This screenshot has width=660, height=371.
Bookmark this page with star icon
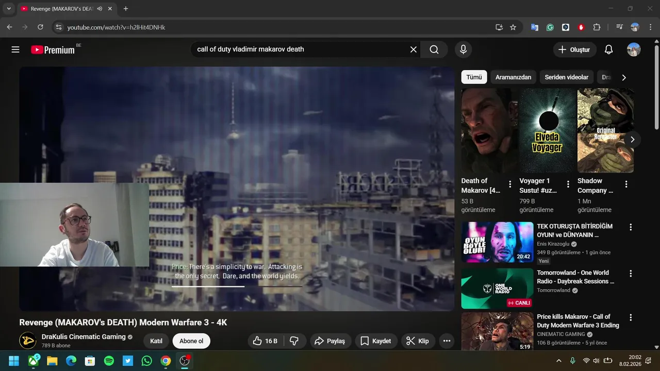(513, 27)
